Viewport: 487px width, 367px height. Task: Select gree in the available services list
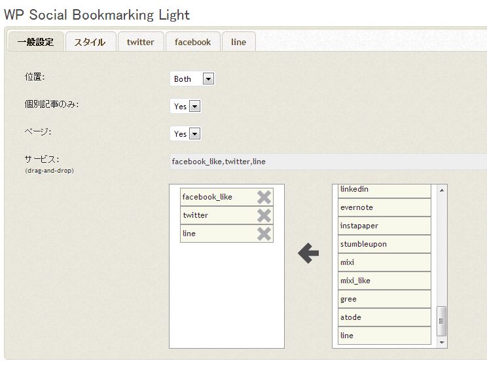pyautogui.click(x=384, y=299)
